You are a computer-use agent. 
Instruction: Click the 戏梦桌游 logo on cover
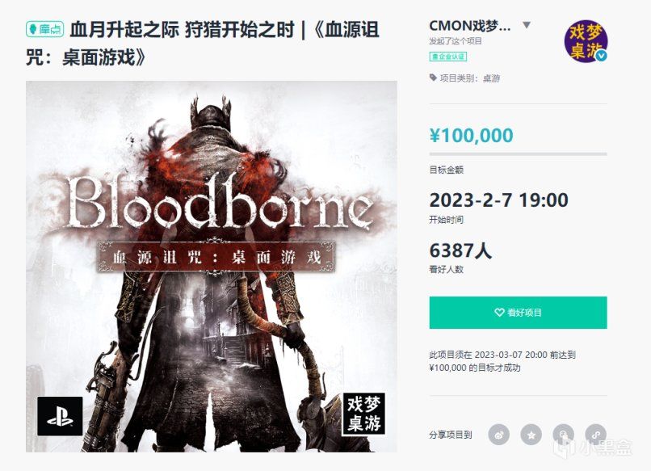pos(364,413)
